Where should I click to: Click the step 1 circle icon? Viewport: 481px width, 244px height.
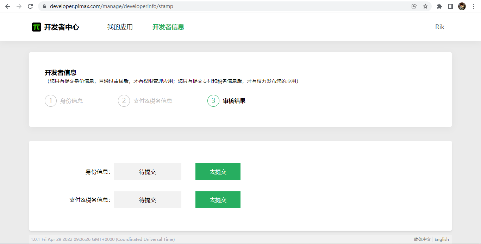pos(51,101)
